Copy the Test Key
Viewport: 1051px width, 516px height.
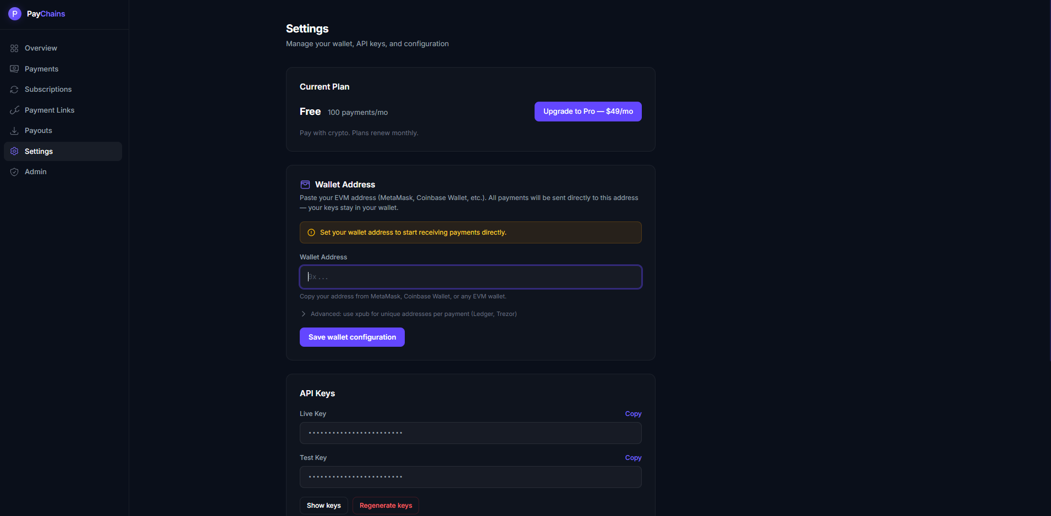(x=632, y=457)
